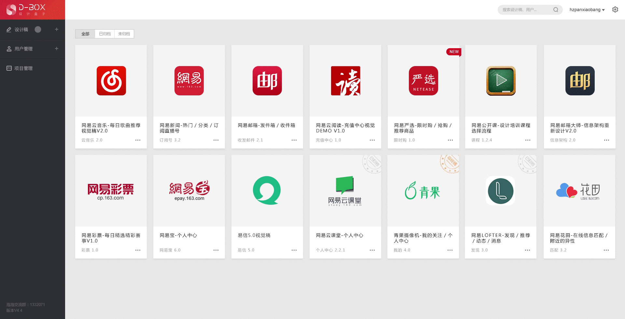This screenshot has width=625, height=319.
Task: Add new design via 设计稿 plus icon
Action: pos(57,29)
